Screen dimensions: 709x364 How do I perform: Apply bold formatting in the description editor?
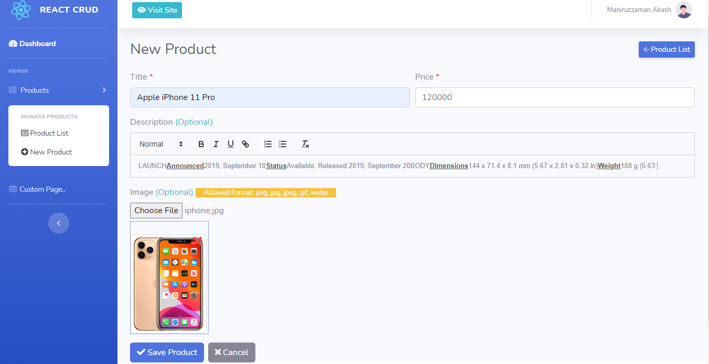(x=201, y=144)
